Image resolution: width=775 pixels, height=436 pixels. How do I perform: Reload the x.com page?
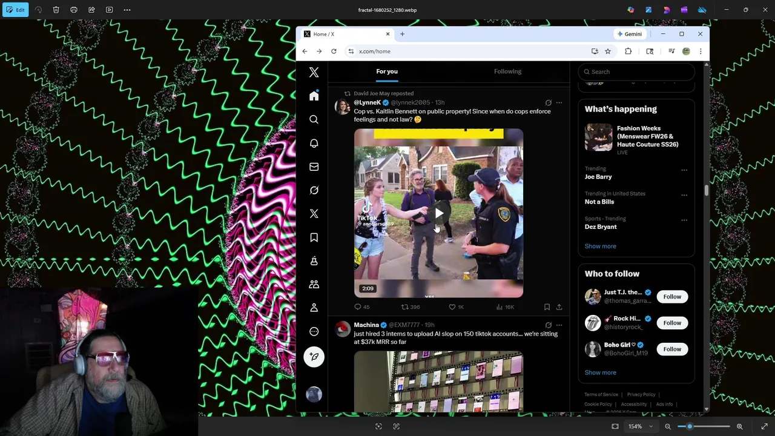(x=334, y=51)
